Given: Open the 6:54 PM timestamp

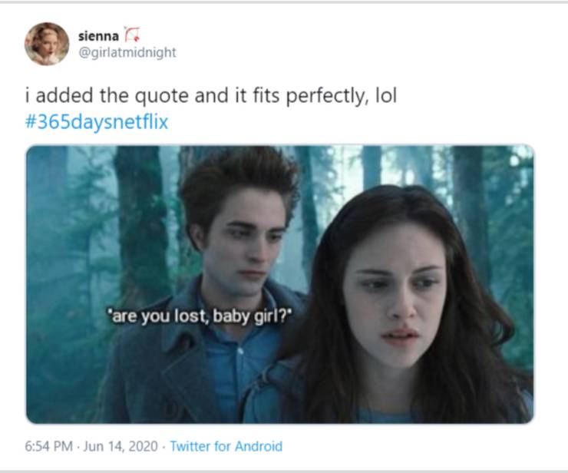Looking at the screenshot, I should (x=48, y=446).
